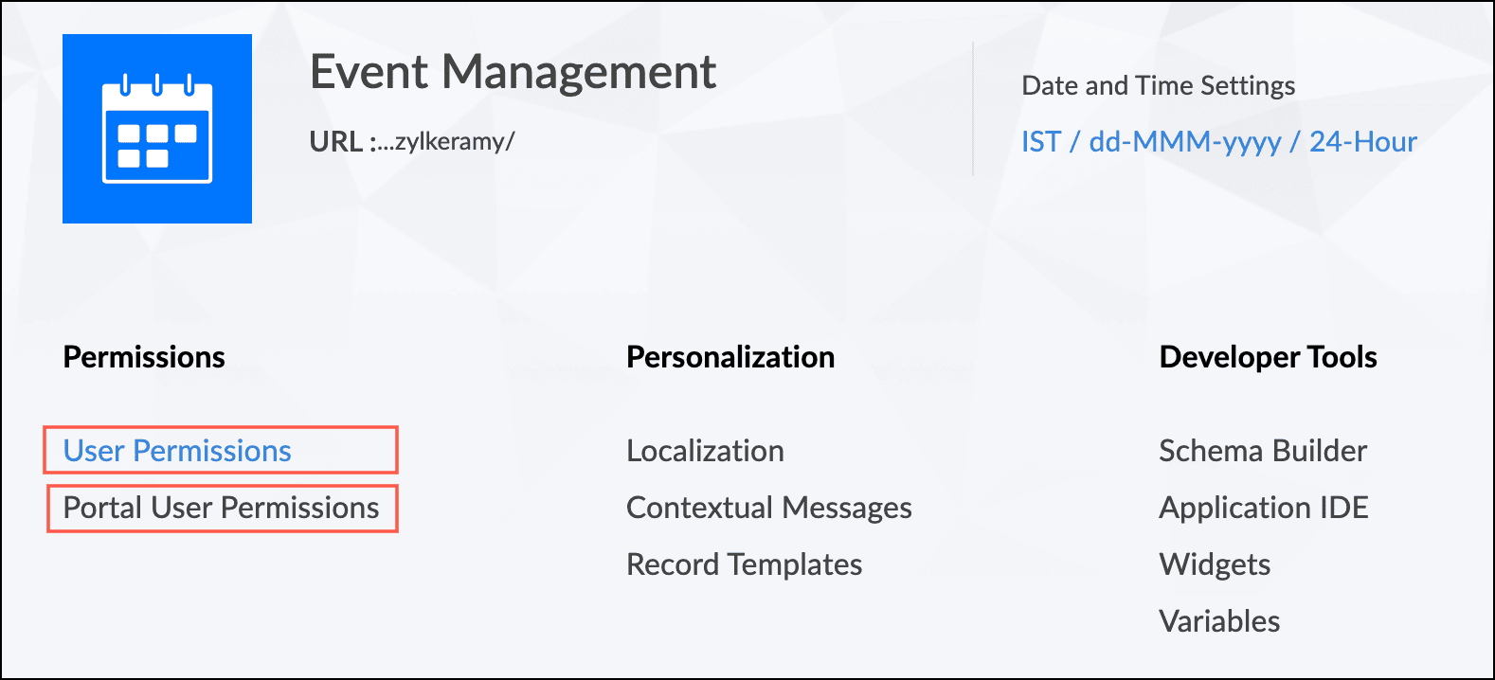Click the dd-MMM-yyyy date format

click(x=1184, y=142)
